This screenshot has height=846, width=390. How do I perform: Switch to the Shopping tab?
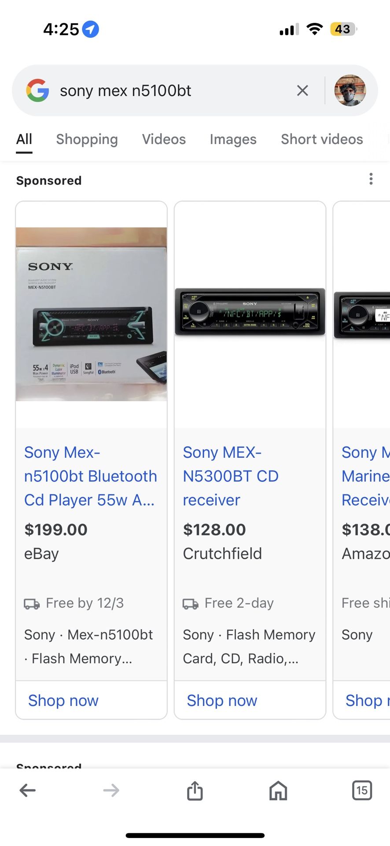(87, 139)
